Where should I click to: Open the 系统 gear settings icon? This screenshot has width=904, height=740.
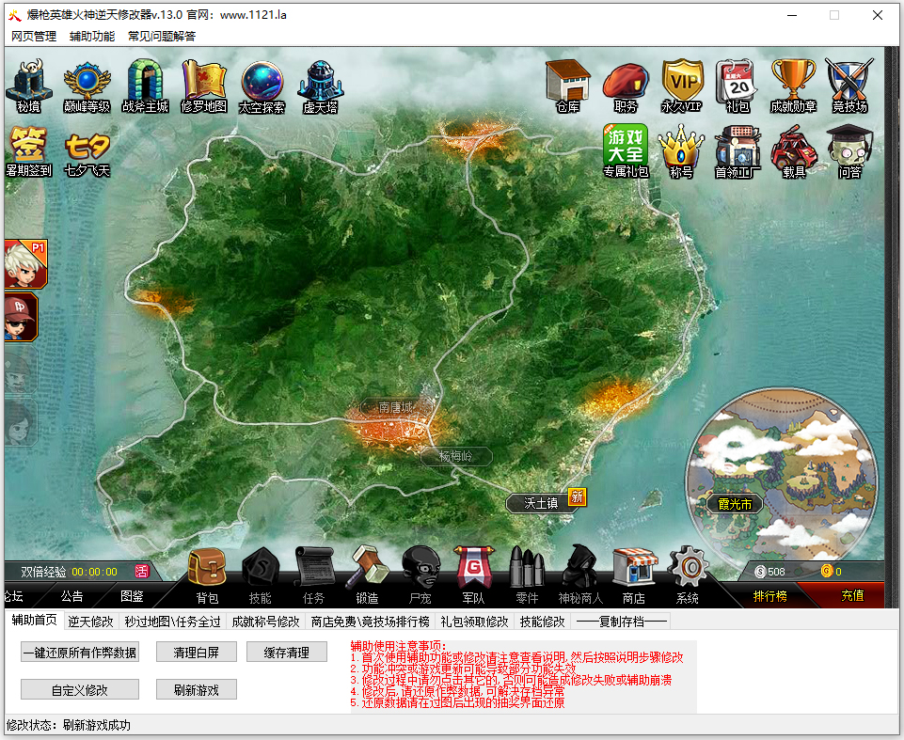688,575
